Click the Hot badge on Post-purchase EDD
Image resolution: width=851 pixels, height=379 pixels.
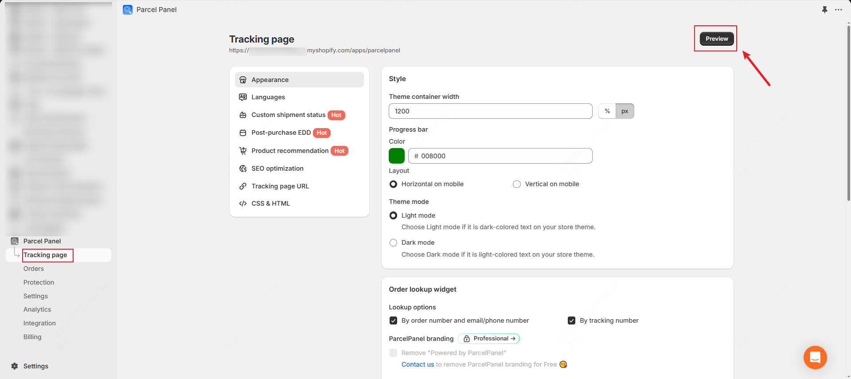[322, 133]
